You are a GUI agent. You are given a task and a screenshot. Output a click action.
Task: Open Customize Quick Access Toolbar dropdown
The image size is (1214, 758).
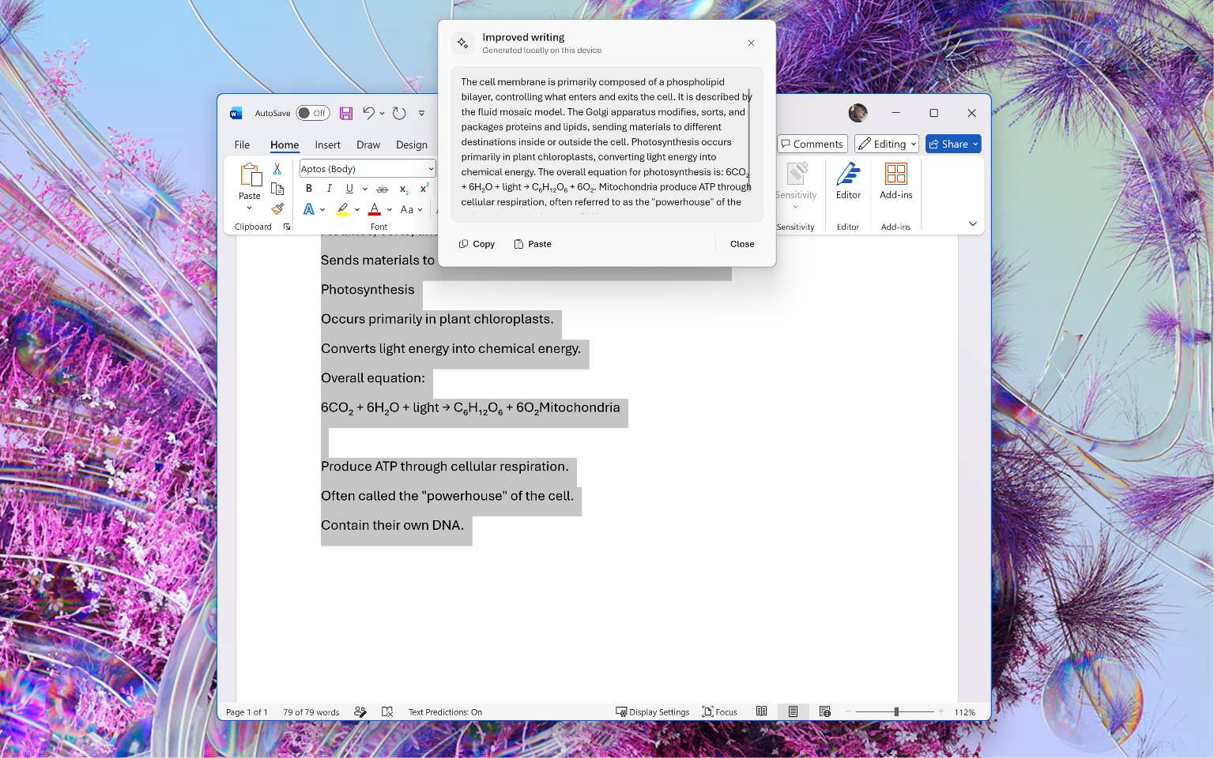click(422, 113)
